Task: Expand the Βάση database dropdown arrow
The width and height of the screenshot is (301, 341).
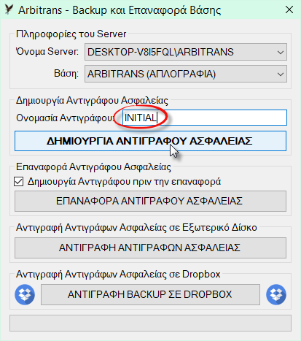Action: coord(281,74)
